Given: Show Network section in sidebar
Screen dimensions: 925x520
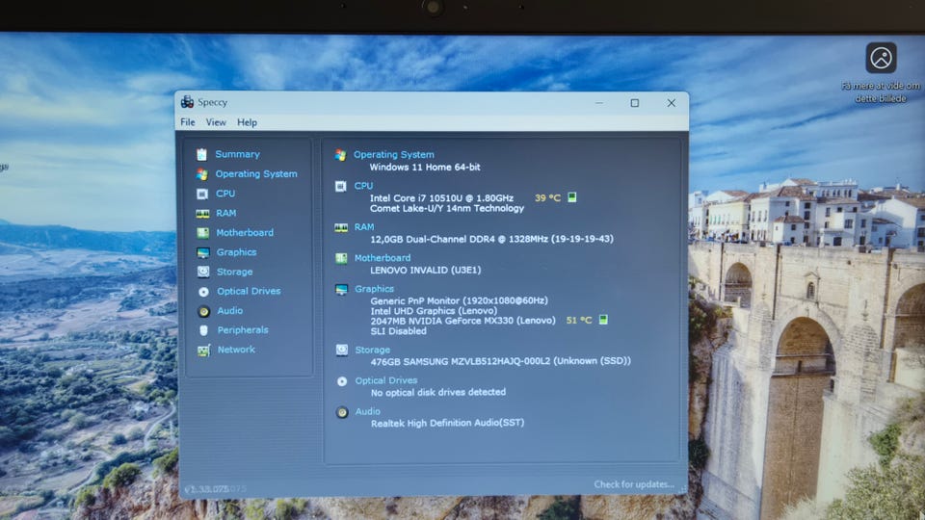Looking at the screenshot, I should click(x=237, y=350).
